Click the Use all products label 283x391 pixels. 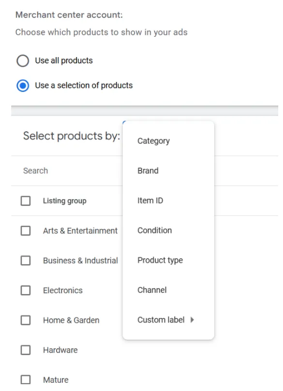64,61
